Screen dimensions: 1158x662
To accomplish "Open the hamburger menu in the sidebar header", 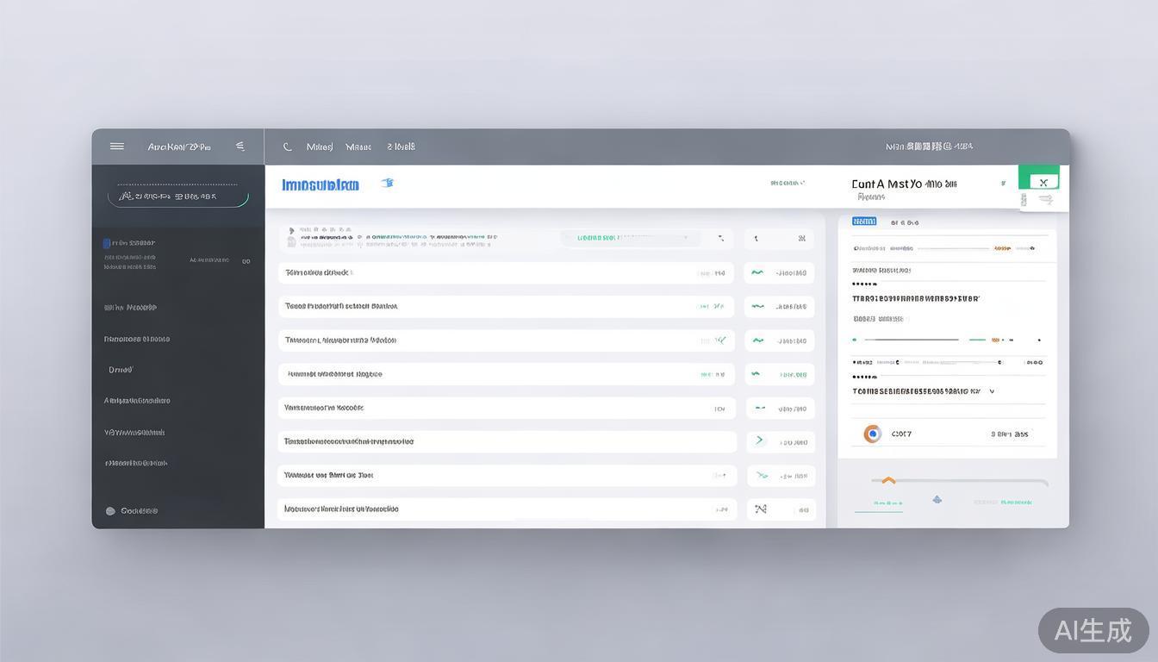I will [x=117, y=147].
